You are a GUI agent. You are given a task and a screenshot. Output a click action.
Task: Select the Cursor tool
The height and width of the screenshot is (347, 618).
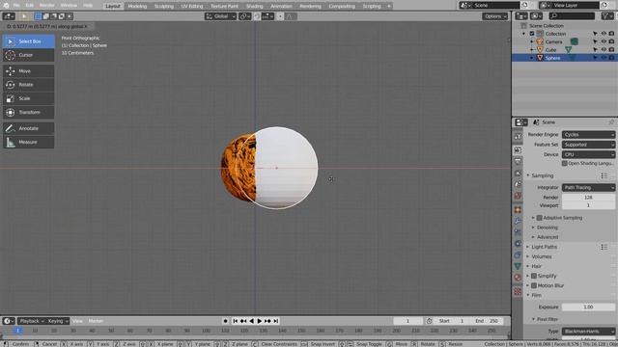pyautogui.click(x=28, y=55)
